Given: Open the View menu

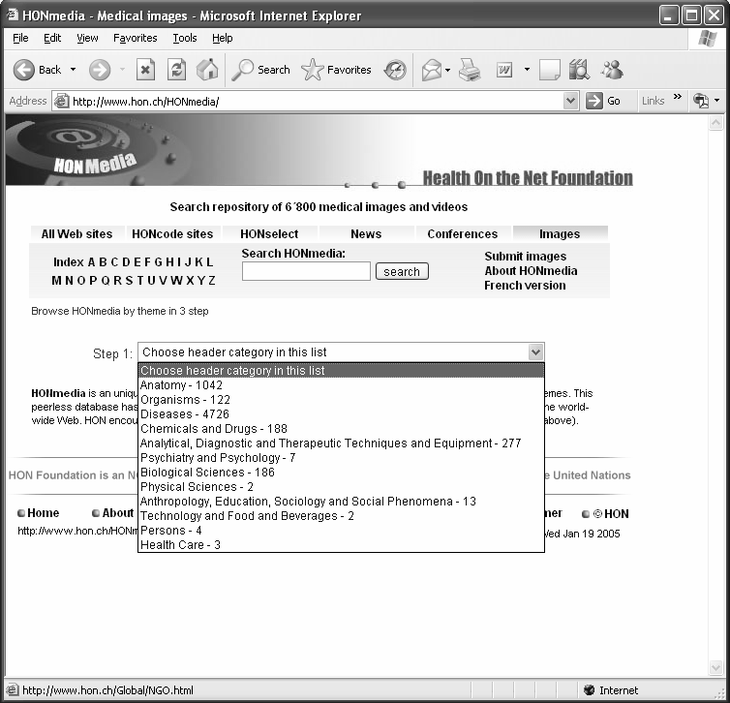Looking at the screenshot, I should [x=87, y=38].
